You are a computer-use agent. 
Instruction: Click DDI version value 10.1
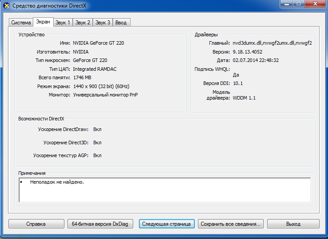click(x=238, y=83)
